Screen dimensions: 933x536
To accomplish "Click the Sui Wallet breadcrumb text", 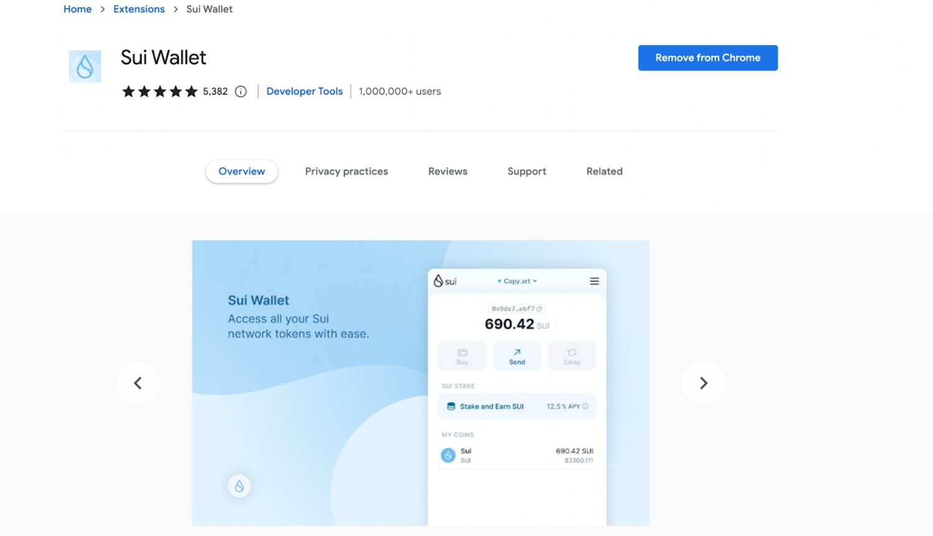I will tap(210, 9).
